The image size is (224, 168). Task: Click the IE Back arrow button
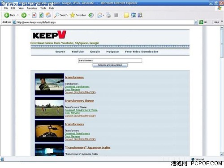pyautogui.click(x=7, y=15)
